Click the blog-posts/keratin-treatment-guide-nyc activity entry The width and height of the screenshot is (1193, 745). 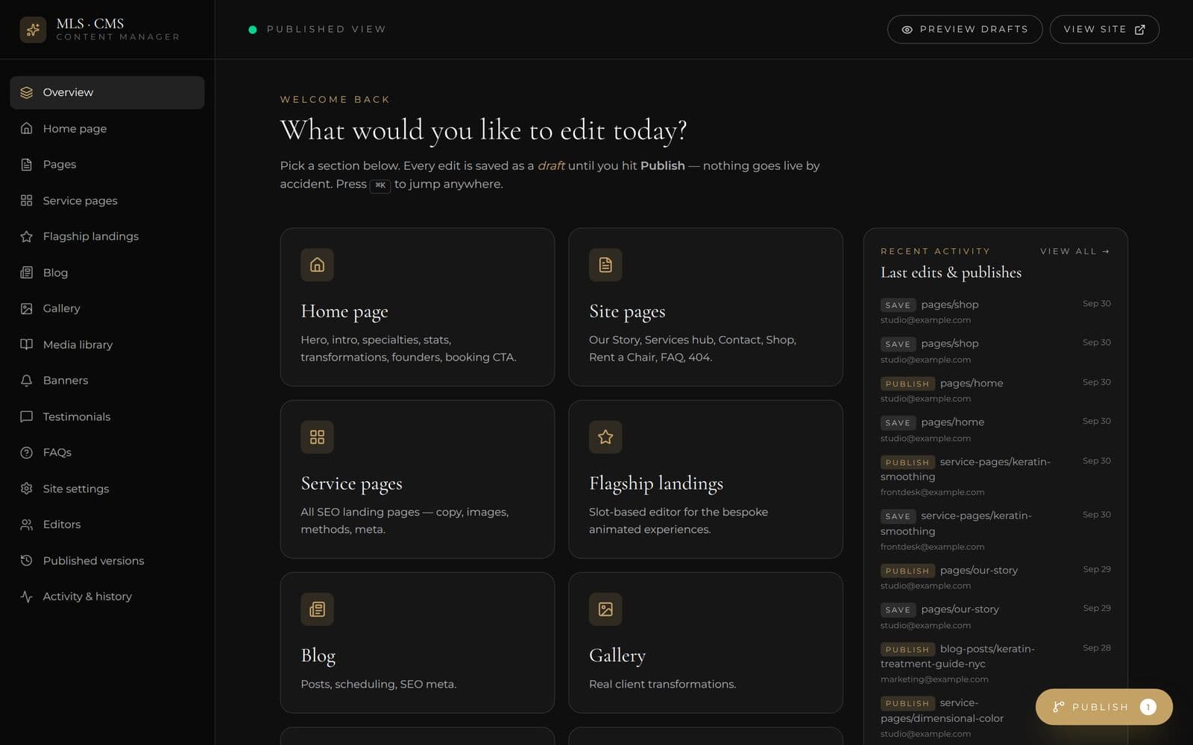(x=995, y=663)
